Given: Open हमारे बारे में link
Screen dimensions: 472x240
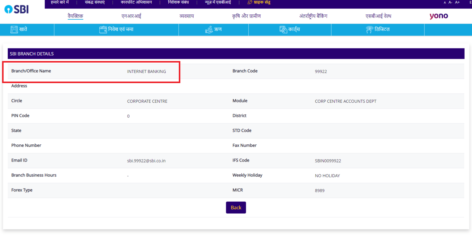Looking at the screenshot, I should [x=60, y=2].
